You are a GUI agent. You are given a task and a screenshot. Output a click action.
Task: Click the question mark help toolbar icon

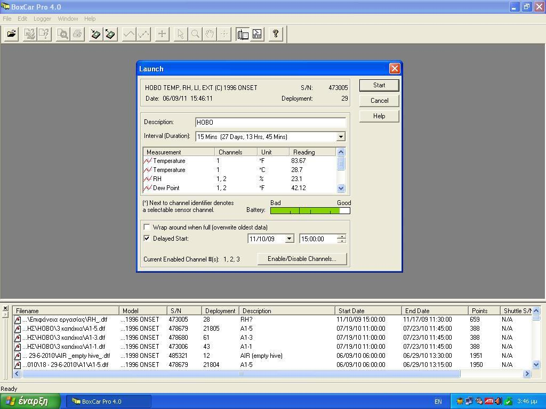[x=276, y=34]
